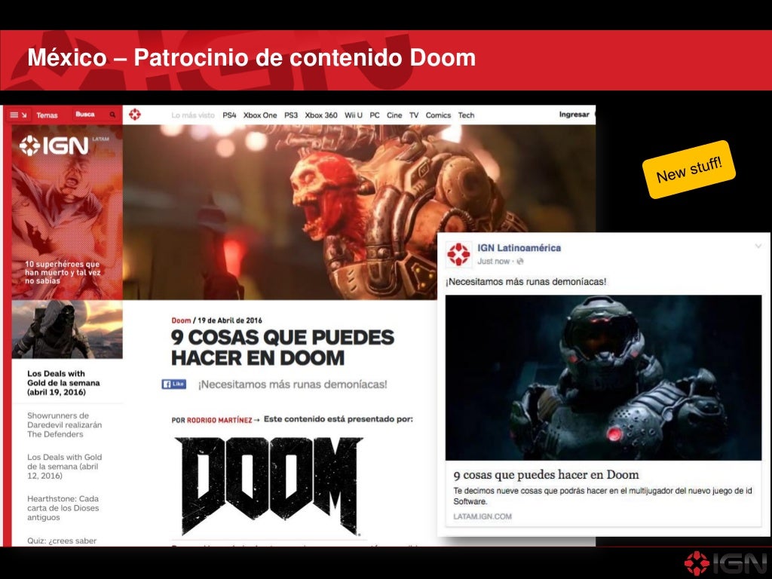This screenshot has width=772, height=579.
Task: Go to the Cine section
Action: coord(394,115)
